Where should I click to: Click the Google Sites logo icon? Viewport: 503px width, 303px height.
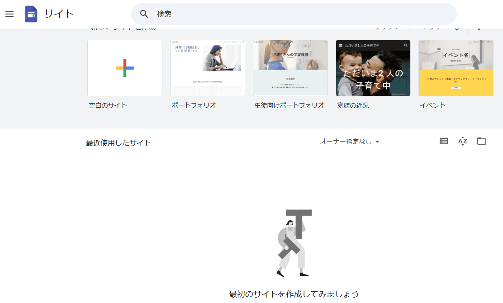click(x=31, y=14)
